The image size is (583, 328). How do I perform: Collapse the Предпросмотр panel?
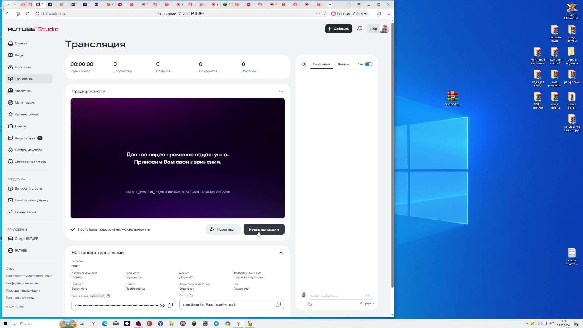pos(281,91)
